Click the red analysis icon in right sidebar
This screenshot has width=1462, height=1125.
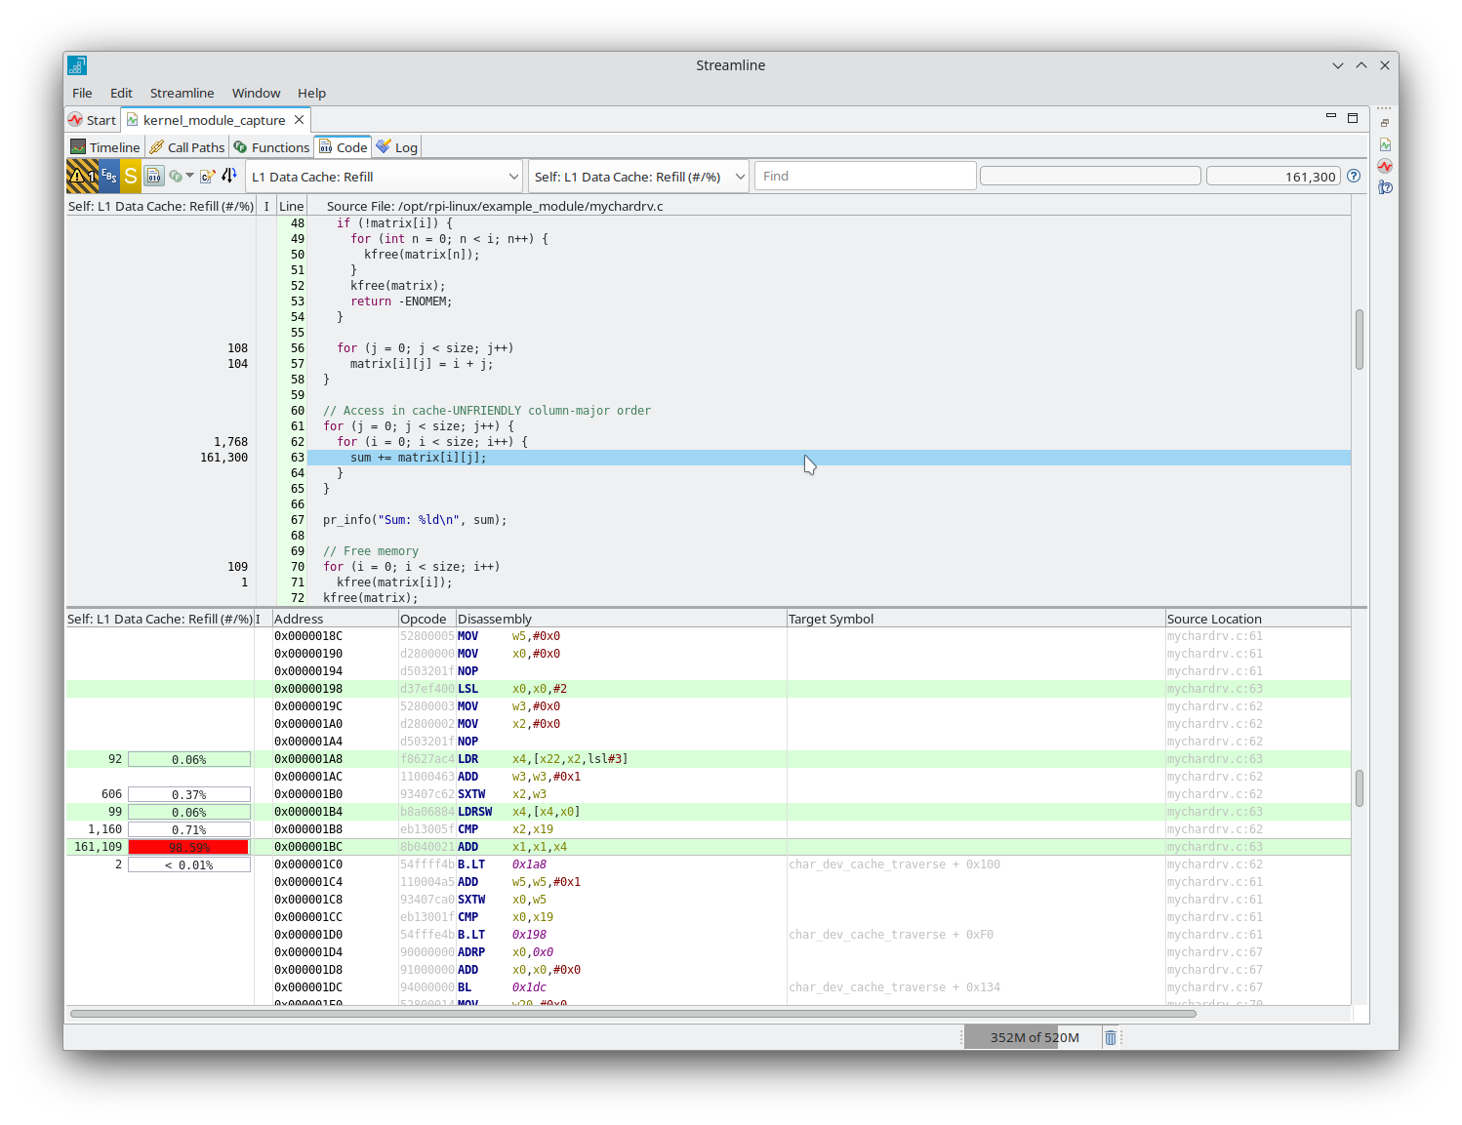coord(1385,166)
